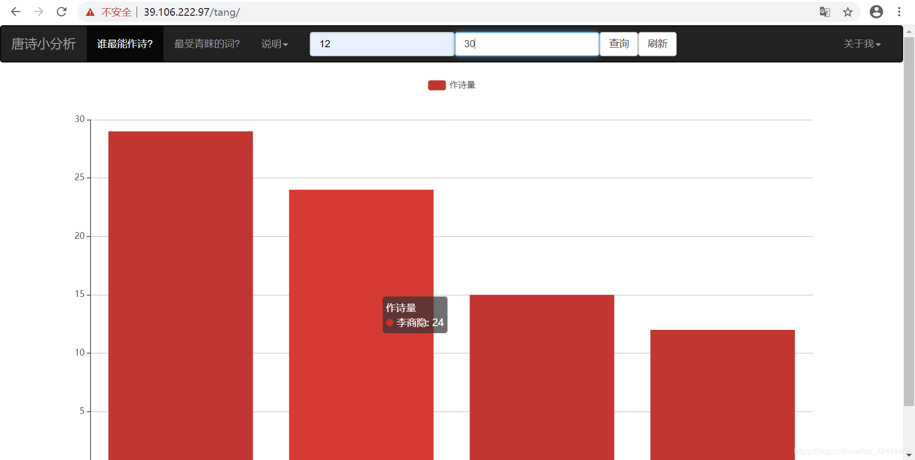Viewport: 915px width, 460px height.
Task: Click the not secure warning icon
Action: click(x=90, y=12)
